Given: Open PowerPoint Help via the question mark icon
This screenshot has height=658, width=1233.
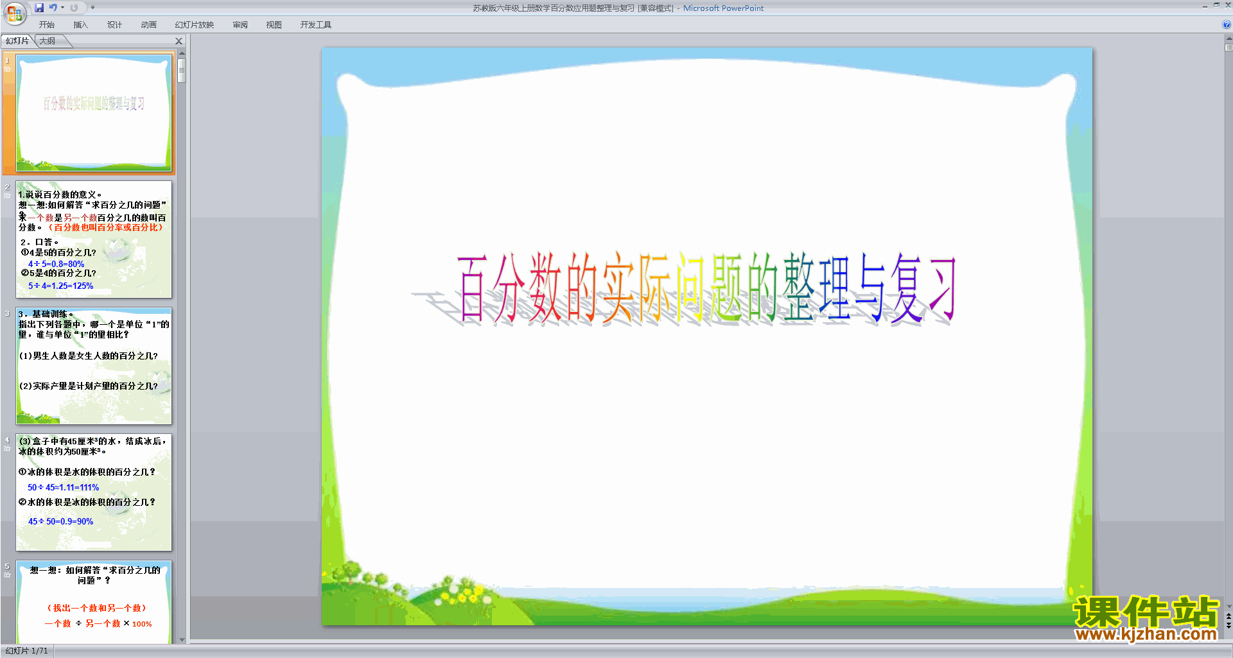Looking at the screenshot, I should click(x=1227, y=24).
